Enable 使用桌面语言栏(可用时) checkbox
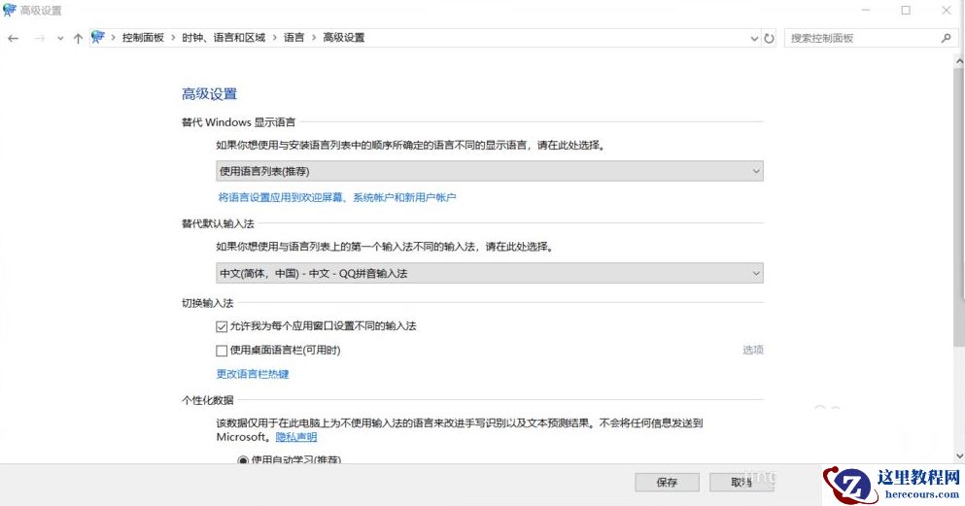 [222, 351]
